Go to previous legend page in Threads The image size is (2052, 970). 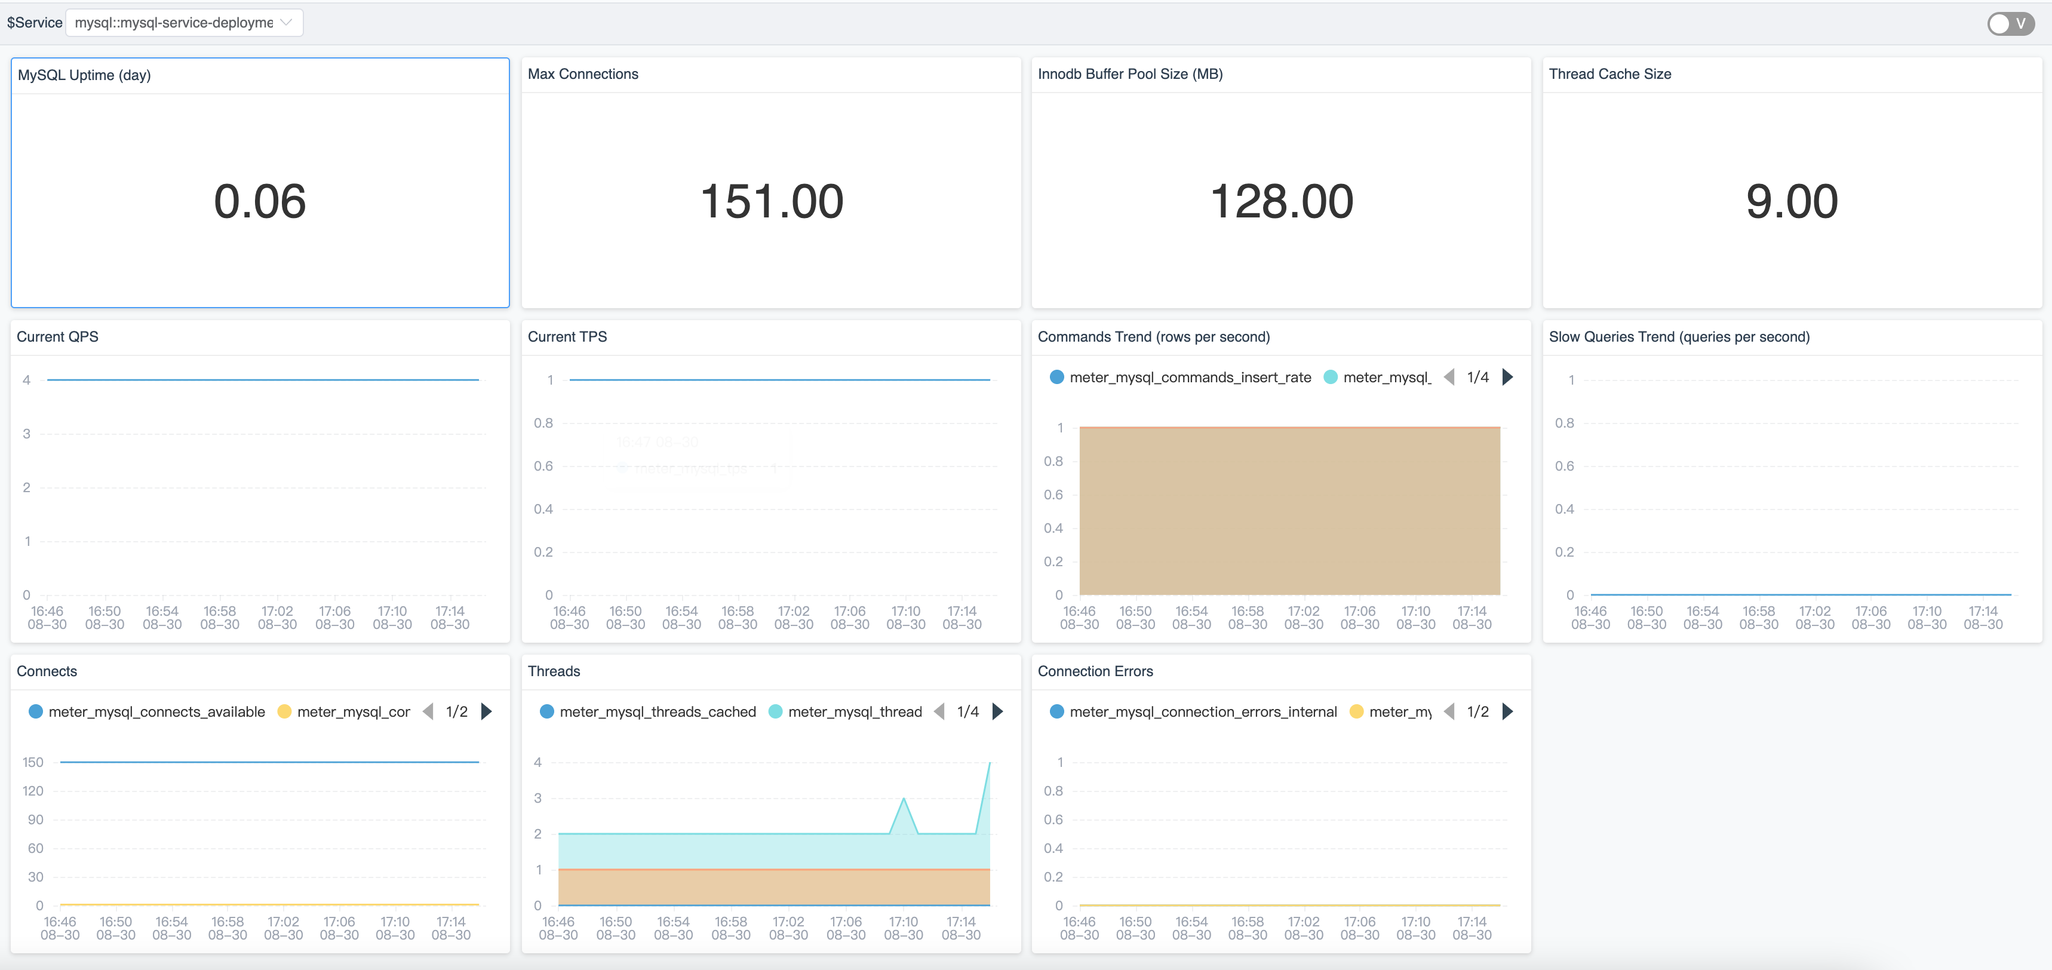[x=939, y=711]
